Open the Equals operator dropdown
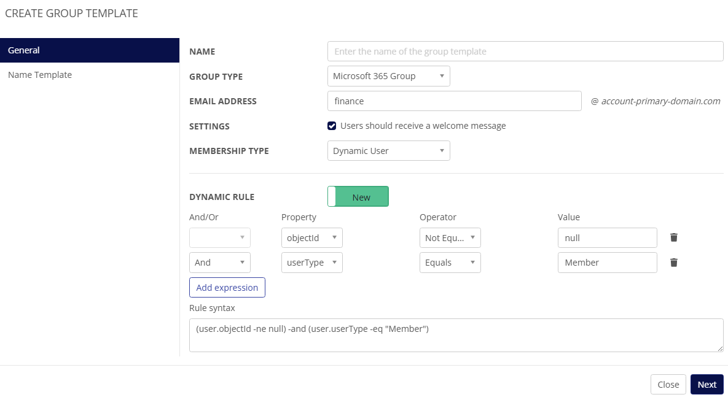 pos(450,263)
